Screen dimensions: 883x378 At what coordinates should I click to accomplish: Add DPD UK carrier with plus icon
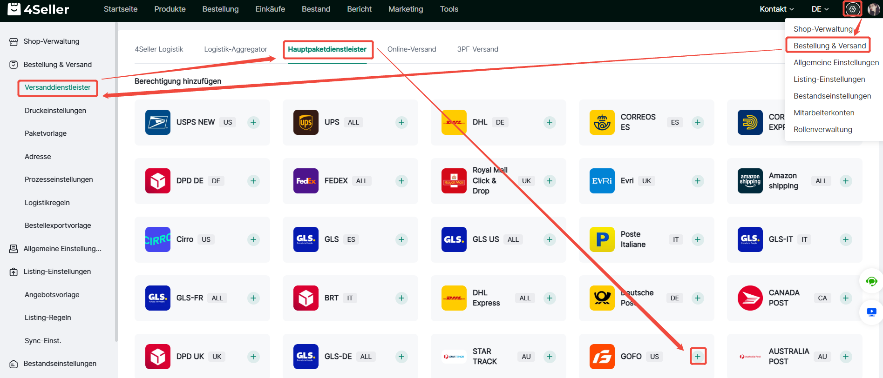[253, 357]
